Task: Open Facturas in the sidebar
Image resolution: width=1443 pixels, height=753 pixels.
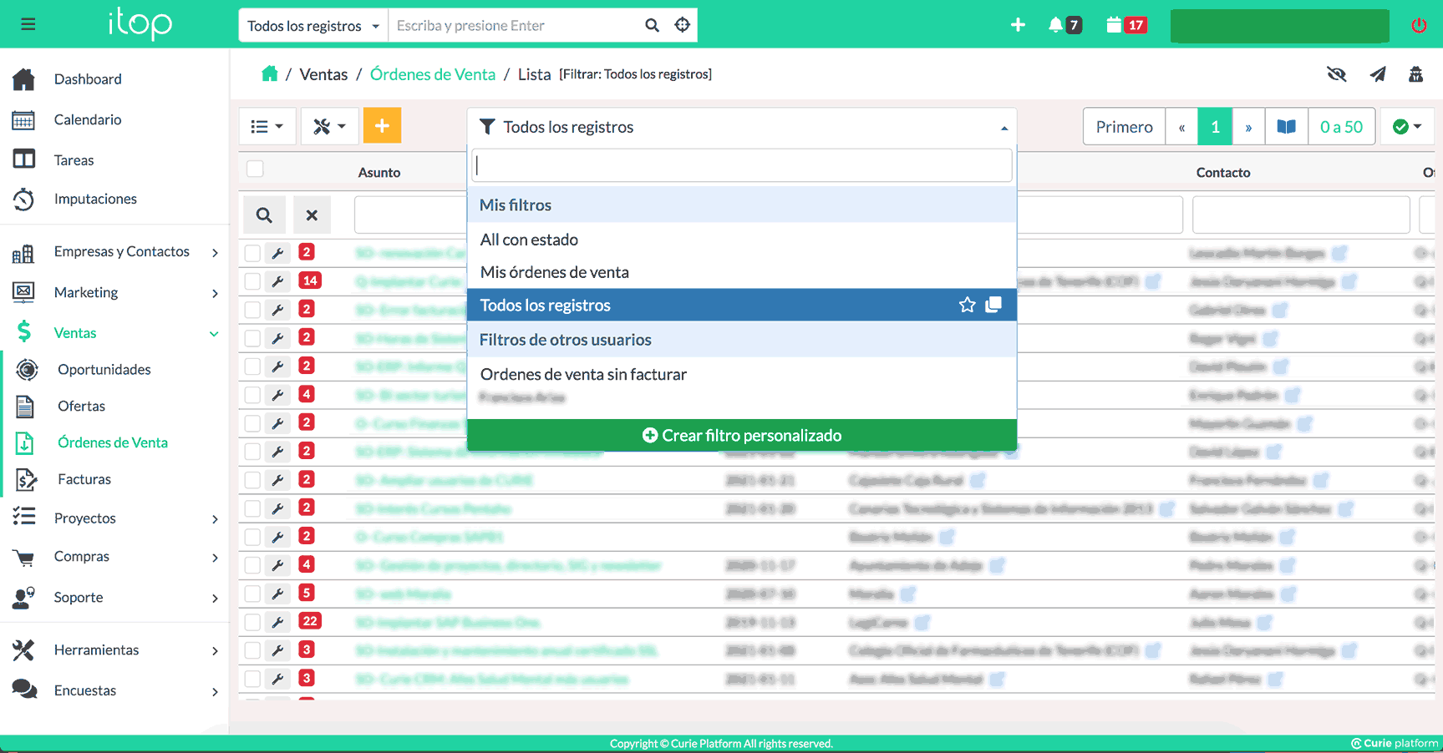Action: [84, 479]
